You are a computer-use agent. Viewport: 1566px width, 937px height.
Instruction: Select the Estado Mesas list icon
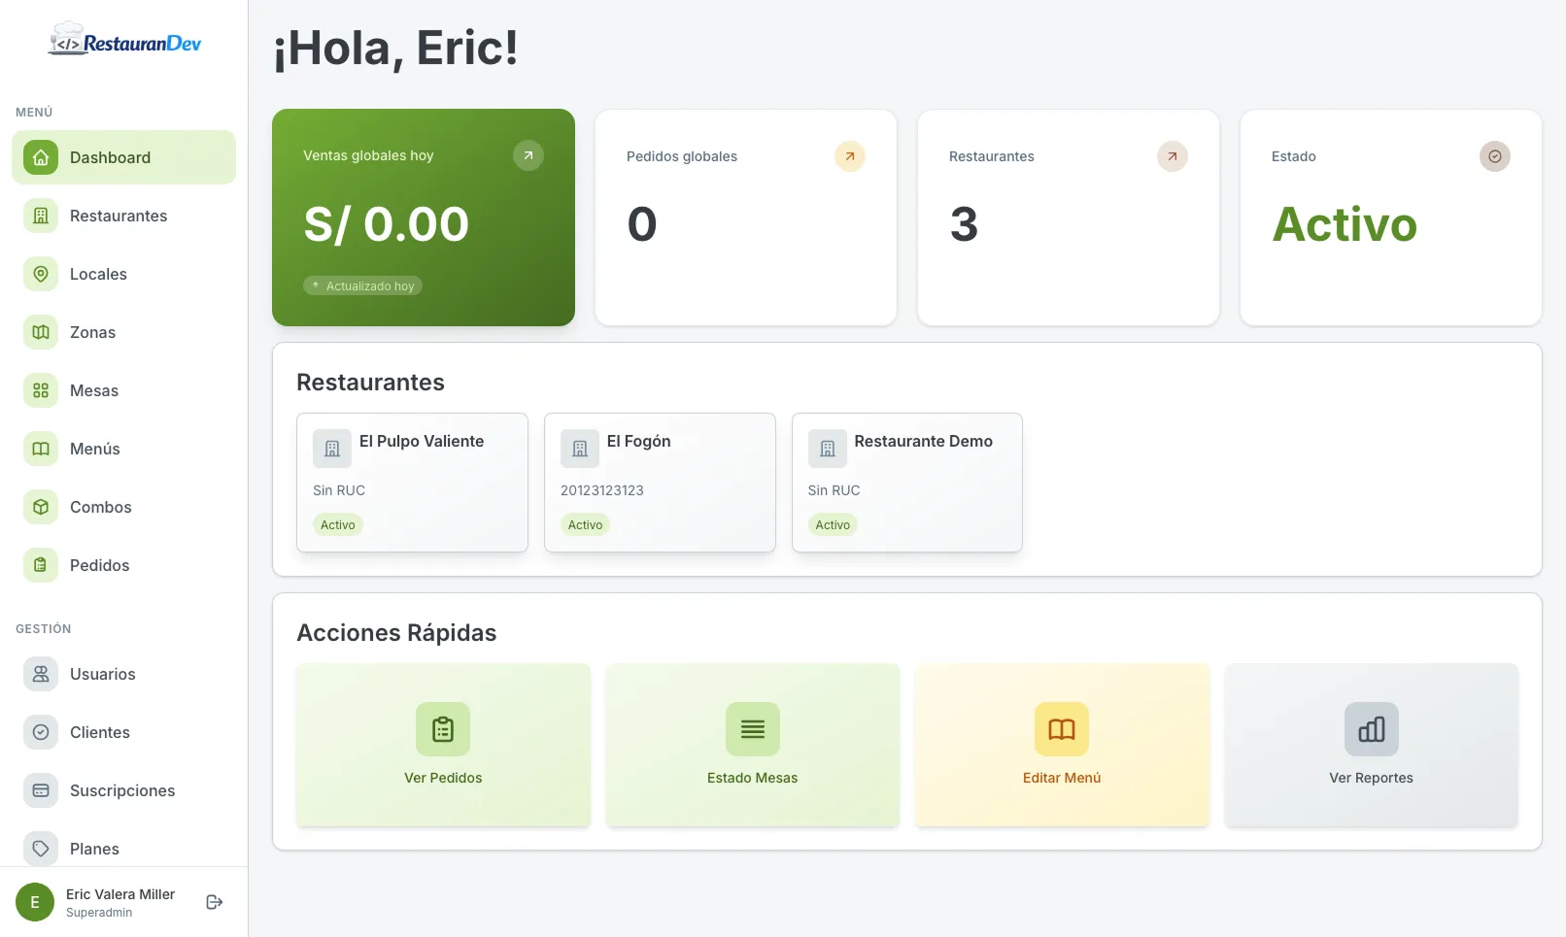tap(752, 729)
